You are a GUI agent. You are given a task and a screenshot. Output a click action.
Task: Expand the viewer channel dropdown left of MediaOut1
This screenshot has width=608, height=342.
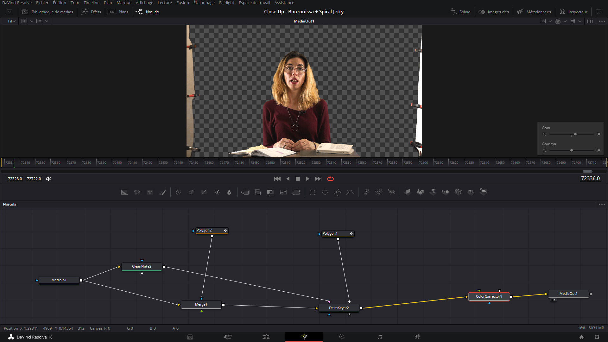(47, 21)
